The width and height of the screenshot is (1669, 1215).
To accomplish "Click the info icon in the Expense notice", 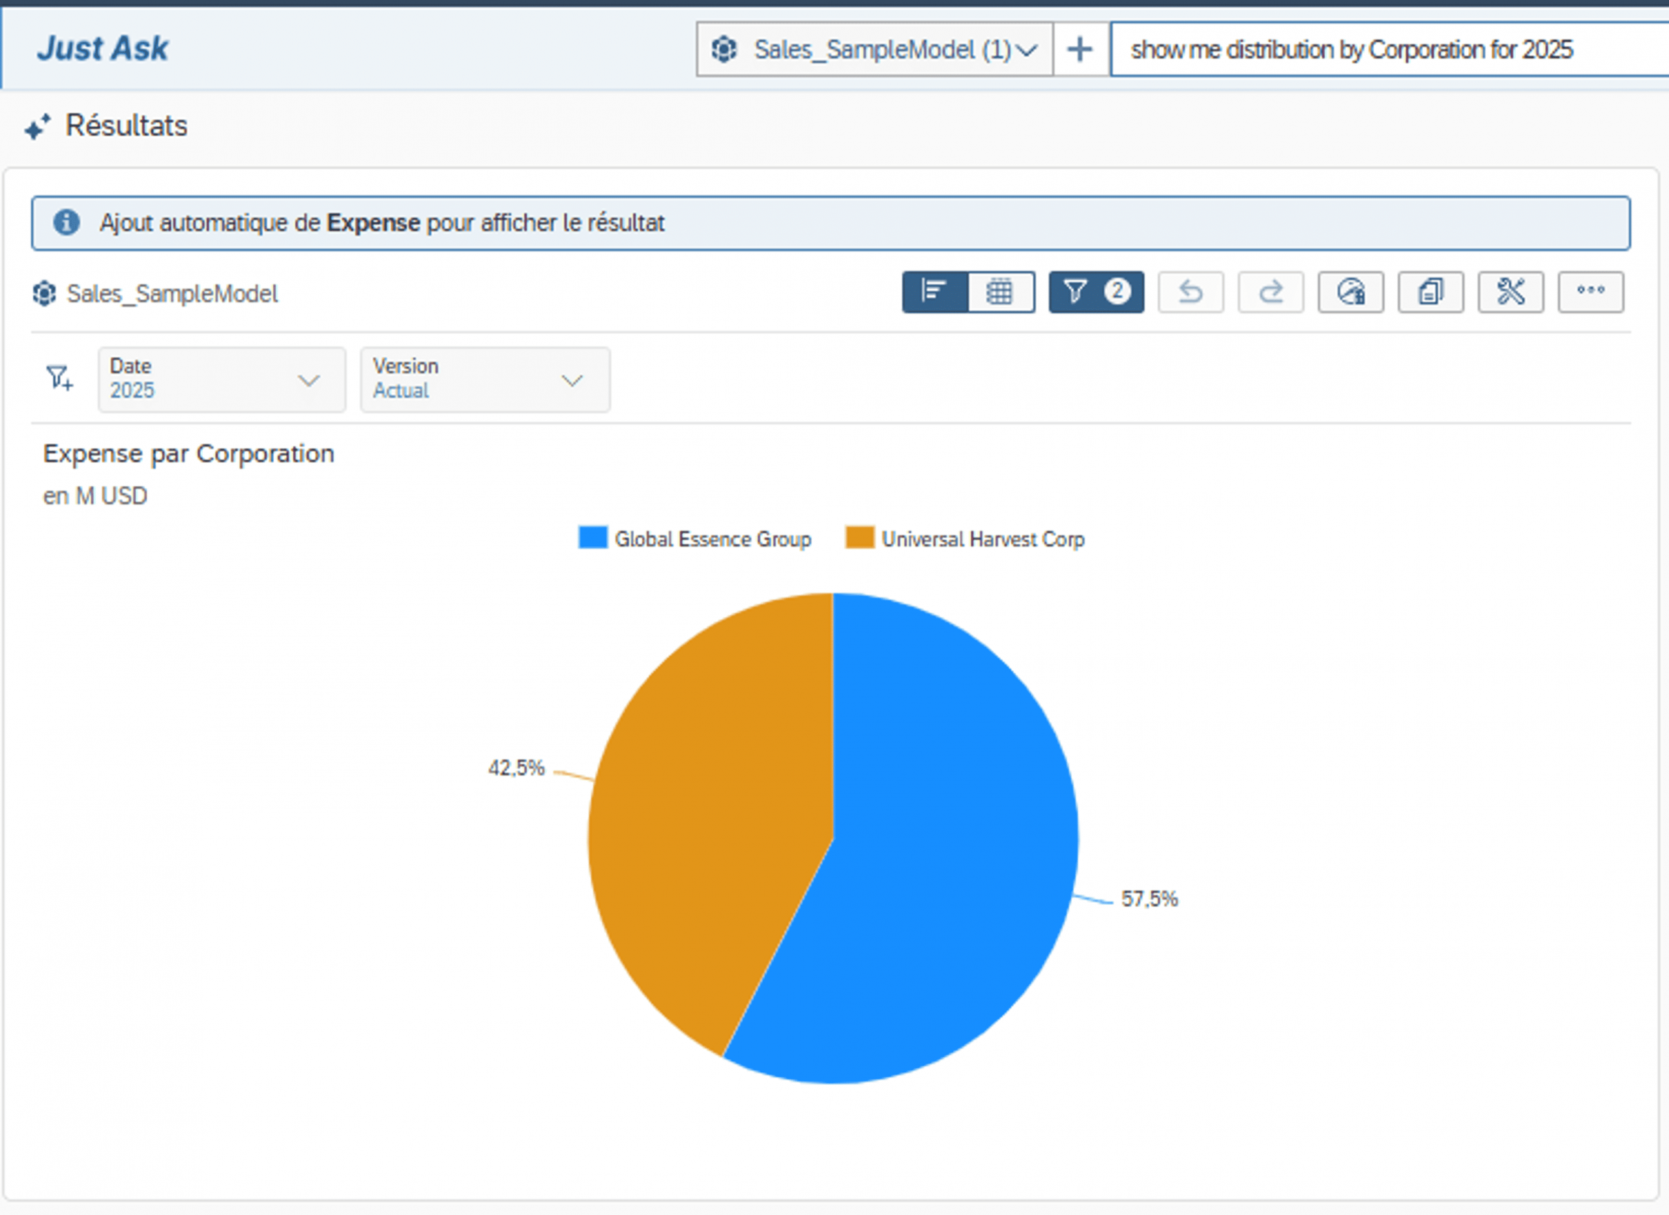I will (x=66, y=222).
